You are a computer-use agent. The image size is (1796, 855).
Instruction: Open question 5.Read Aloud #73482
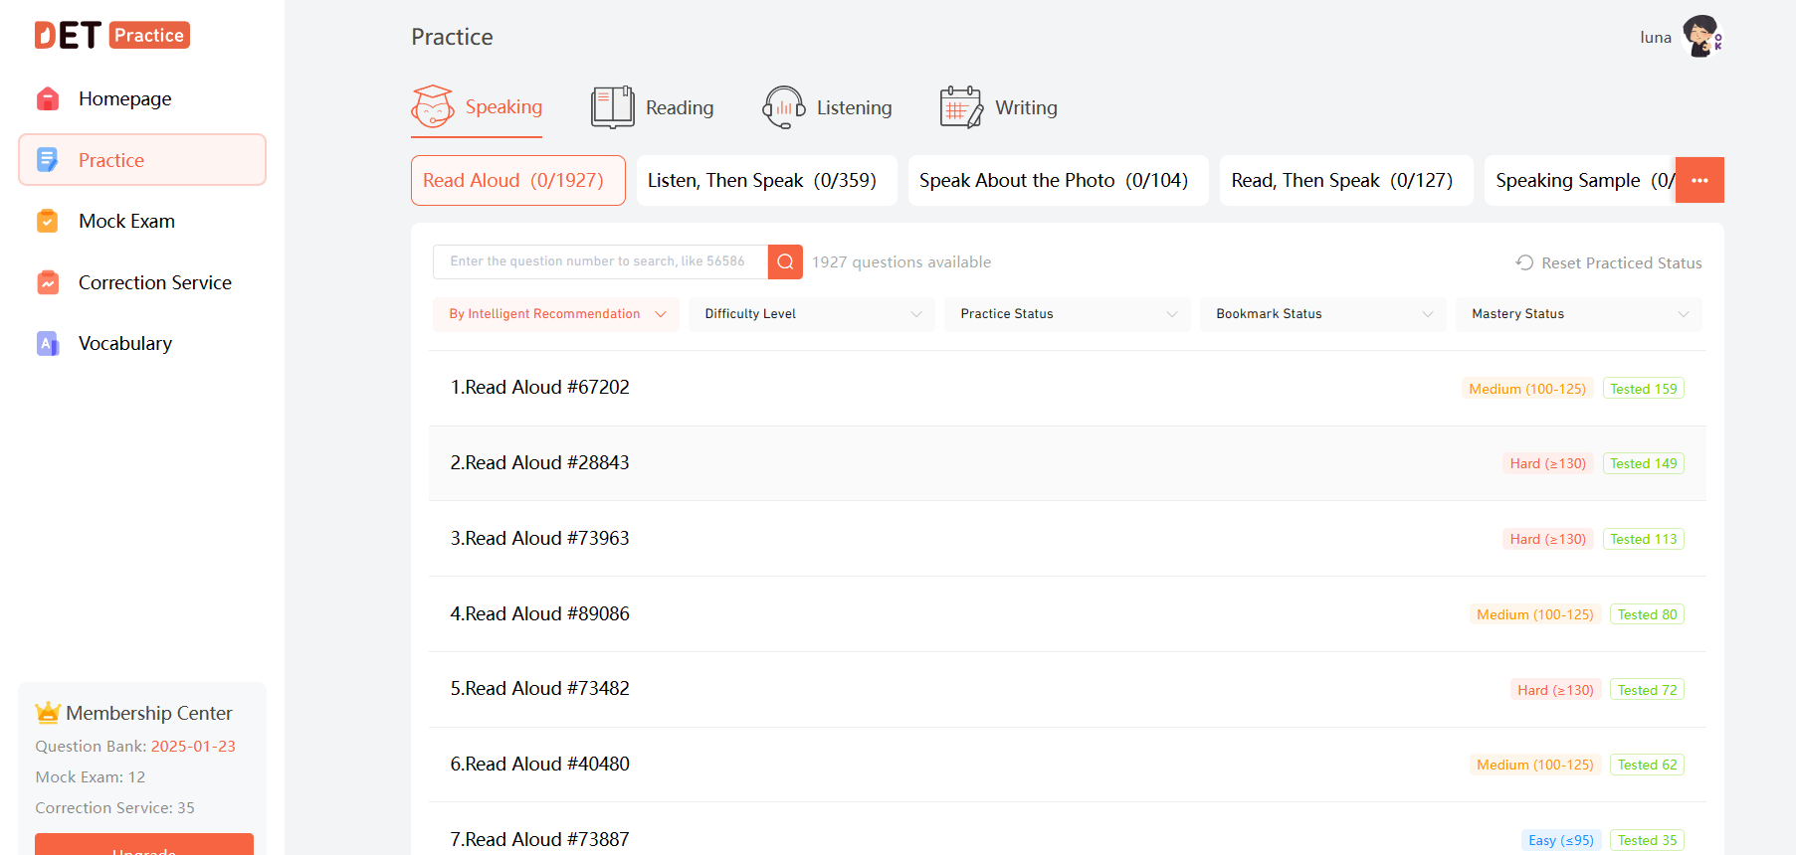(1068, 689)
